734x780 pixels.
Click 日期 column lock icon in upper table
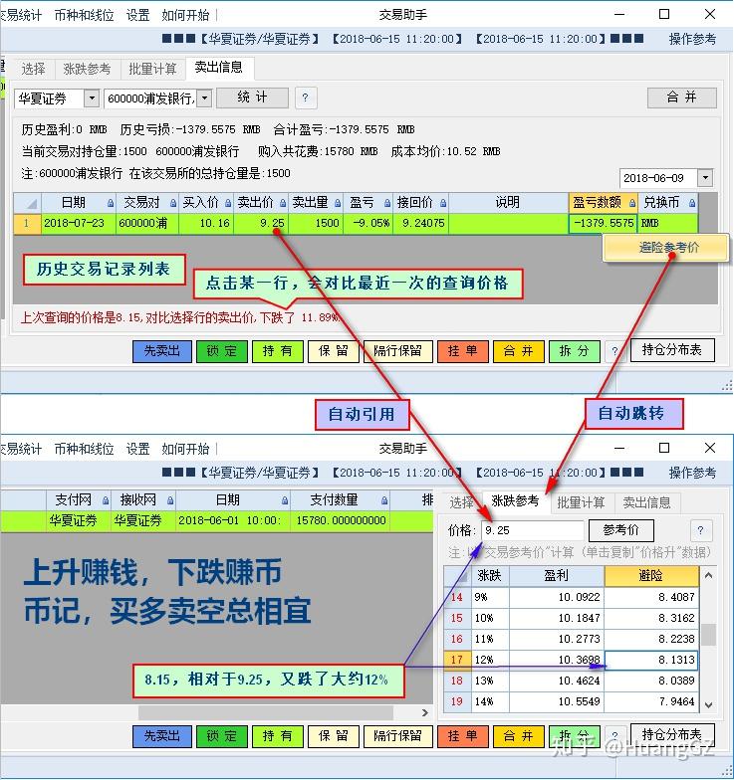pos(111,203)
